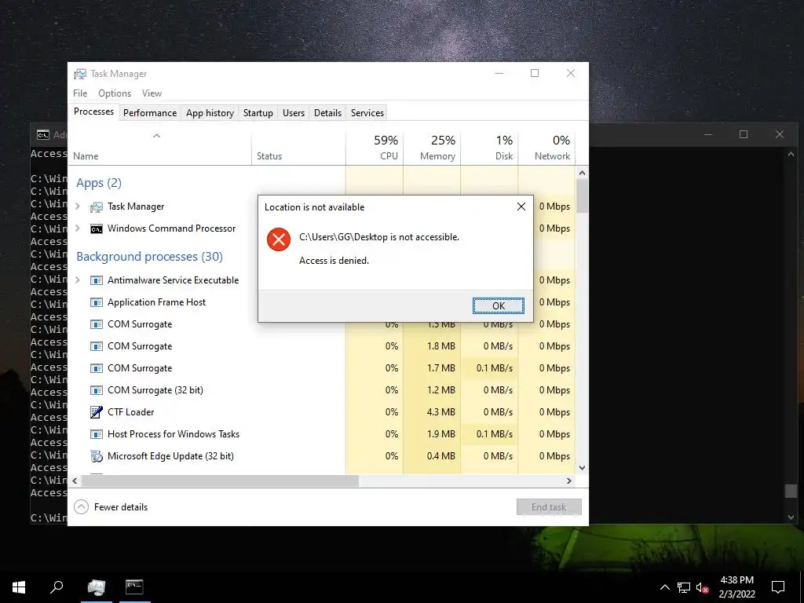The image size is (804, 603).
Task: Open the Windows Start menu
Action: (x=19, y=587)
